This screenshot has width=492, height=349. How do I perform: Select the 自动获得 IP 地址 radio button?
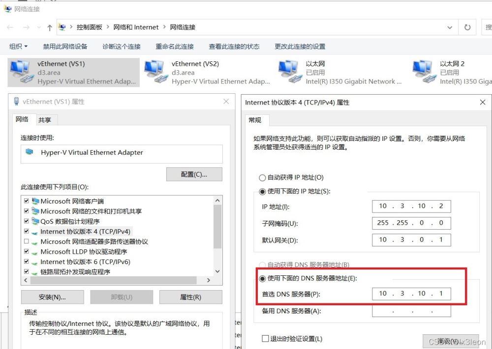click(x=262, y=178)
